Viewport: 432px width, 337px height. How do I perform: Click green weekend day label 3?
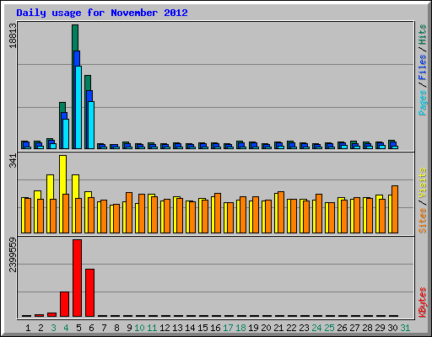tap(53, 328)
